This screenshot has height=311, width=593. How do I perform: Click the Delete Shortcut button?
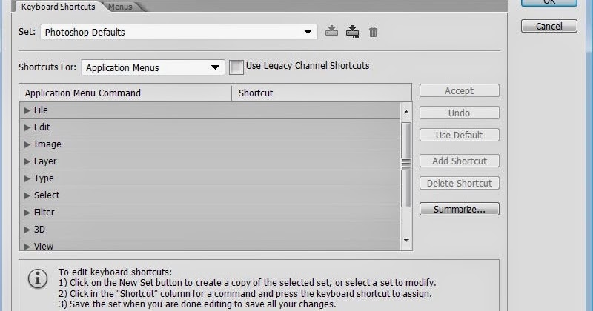pos(460,184)
